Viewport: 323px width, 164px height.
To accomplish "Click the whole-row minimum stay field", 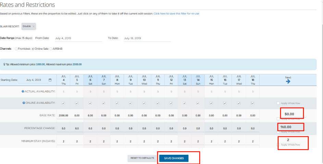I will 288,140.
